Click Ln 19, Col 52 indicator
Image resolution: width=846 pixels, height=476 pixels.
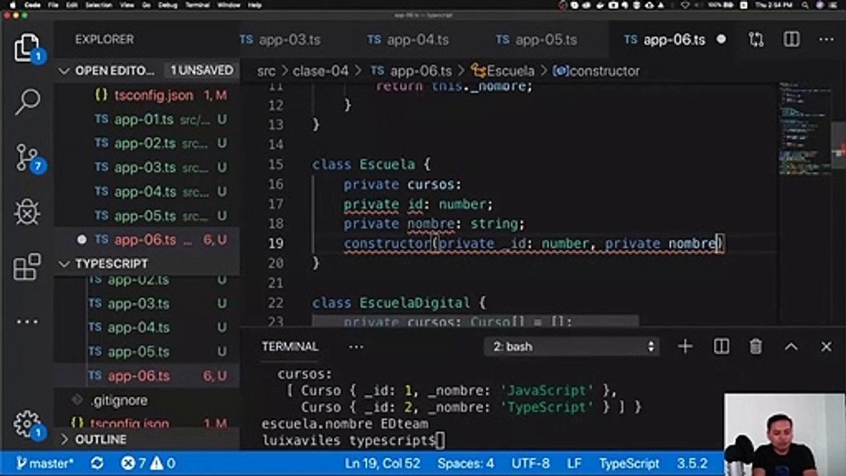tap(382, 463)
